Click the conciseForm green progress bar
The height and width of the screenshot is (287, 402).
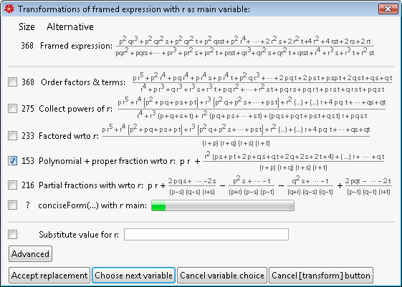point(223,205)
